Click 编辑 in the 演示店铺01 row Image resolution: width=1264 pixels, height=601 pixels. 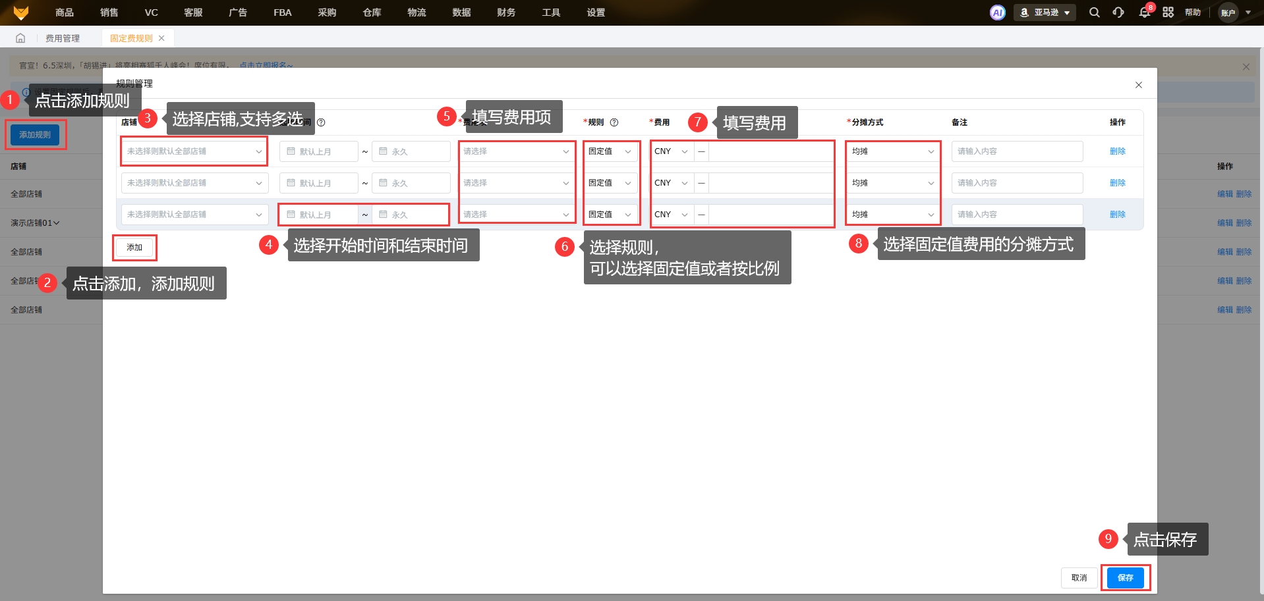point(1225,223)
